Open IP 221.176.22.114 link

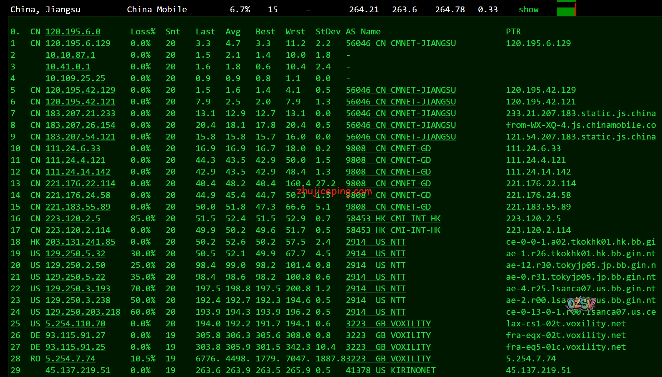click(x=80, y=184)
